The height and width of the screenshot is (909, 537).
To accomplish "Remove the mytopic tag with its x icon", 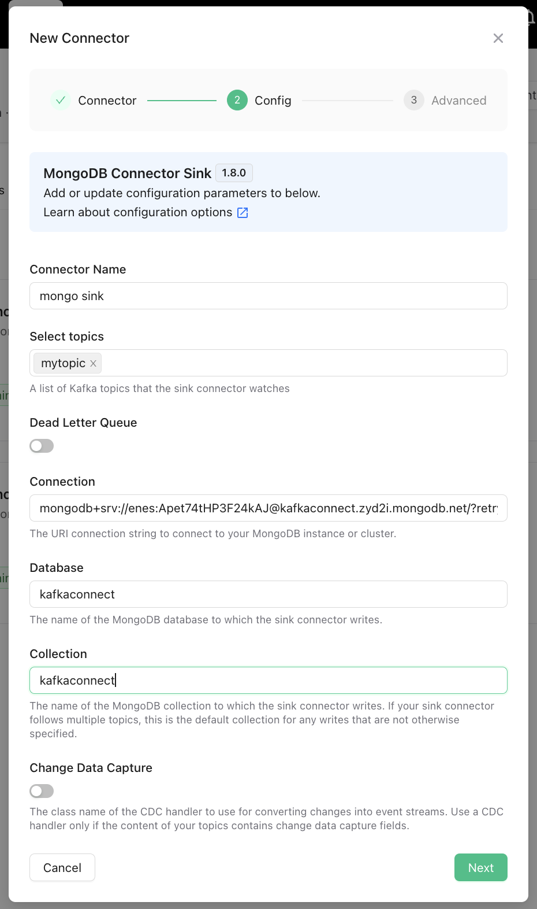I will pyautogui.click(x=93, y=363).
